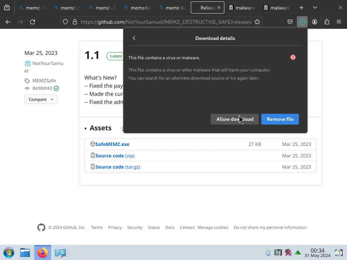Viewport: 347px width, 260px height.
Task: Switch to the first malware tab
Action: (x=242, y=8)
